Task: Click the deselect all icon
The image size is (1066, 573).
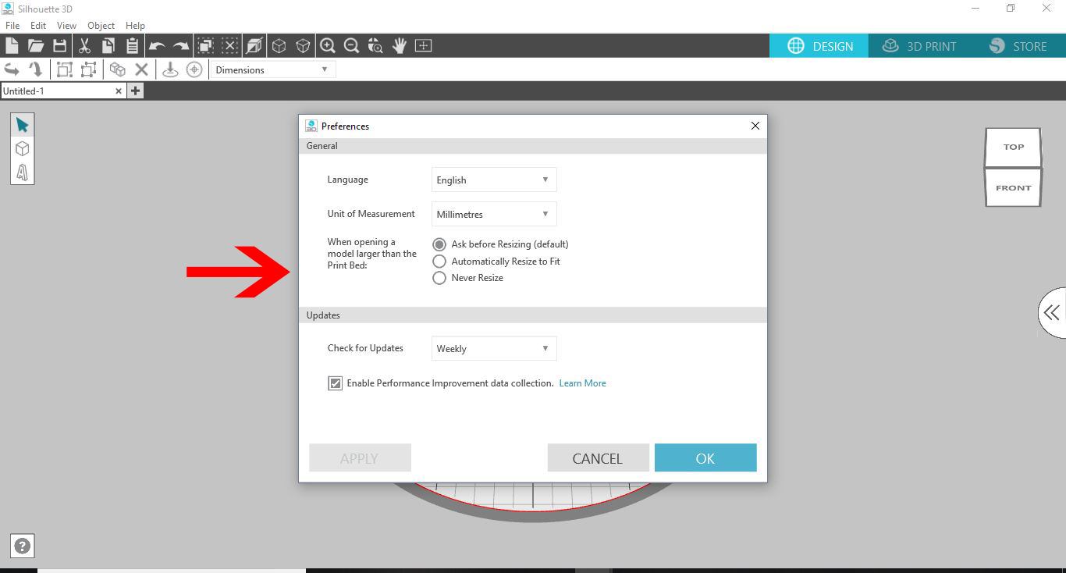Action: [x=229, y=45]
